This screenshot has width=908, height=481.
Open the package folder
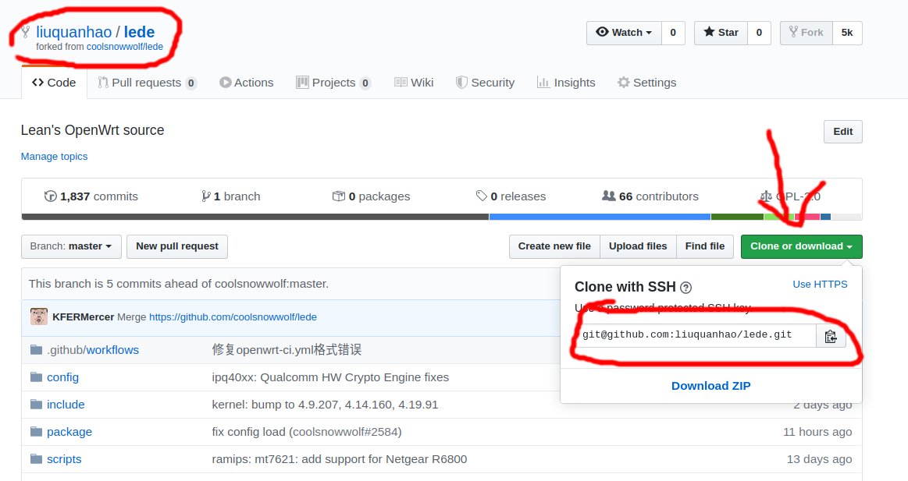[69, 431]
